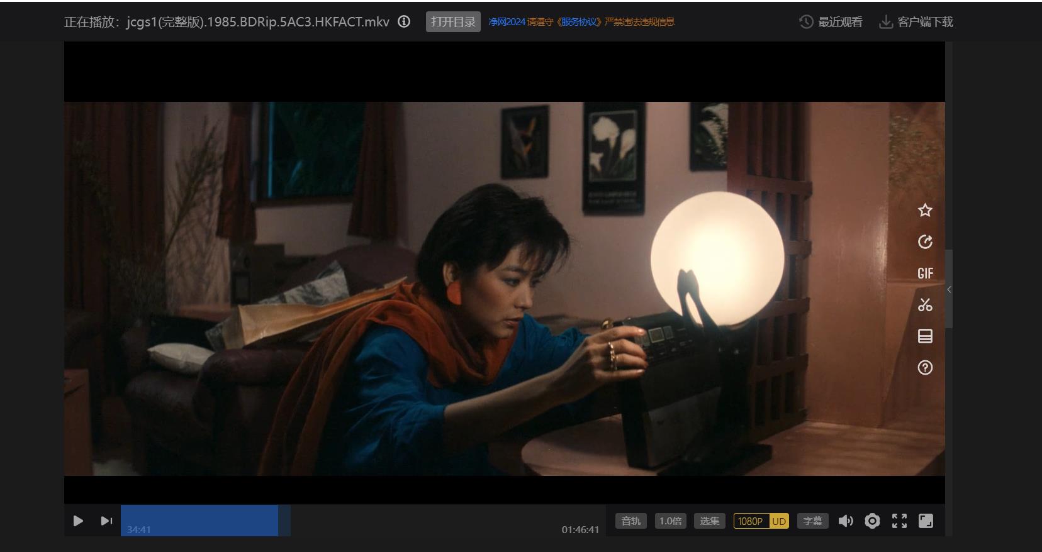Open the 音轨 audio track menu
1042x552 pixels.
point(630,521)
